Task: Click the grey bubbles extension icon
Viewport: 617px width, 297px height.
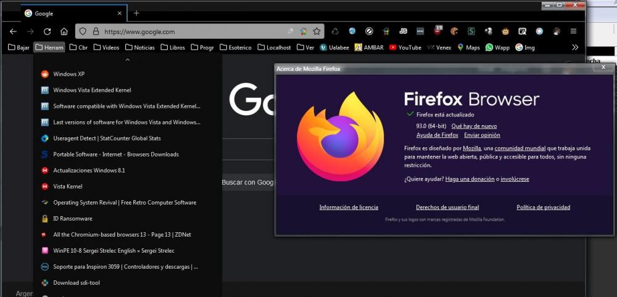Action: (x=488, y=31)
